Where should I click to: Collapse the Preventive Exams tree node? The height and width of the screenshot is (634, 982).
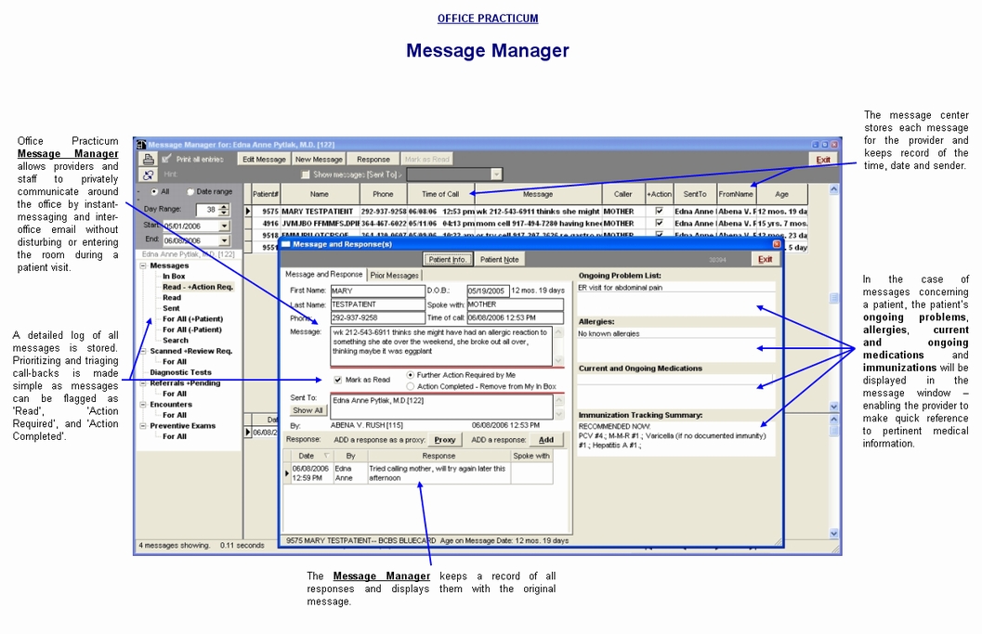[x=143, y=425]
